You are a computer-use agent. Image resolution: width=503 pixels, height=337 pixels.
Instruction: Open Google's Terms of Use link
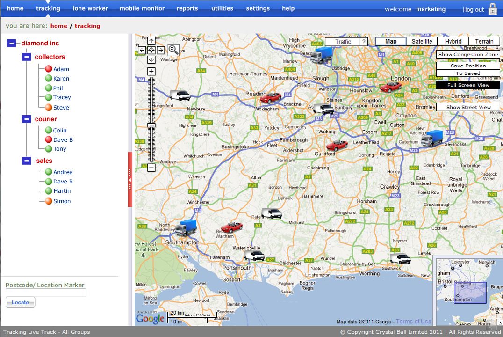tap(413, 321)
